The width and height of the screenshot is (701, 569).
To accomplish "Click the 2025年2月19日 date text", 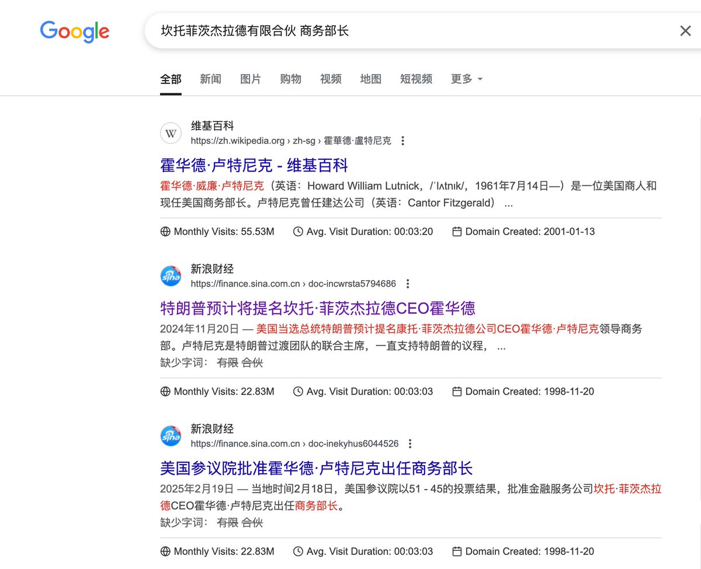I will click(x=196, y=489).
